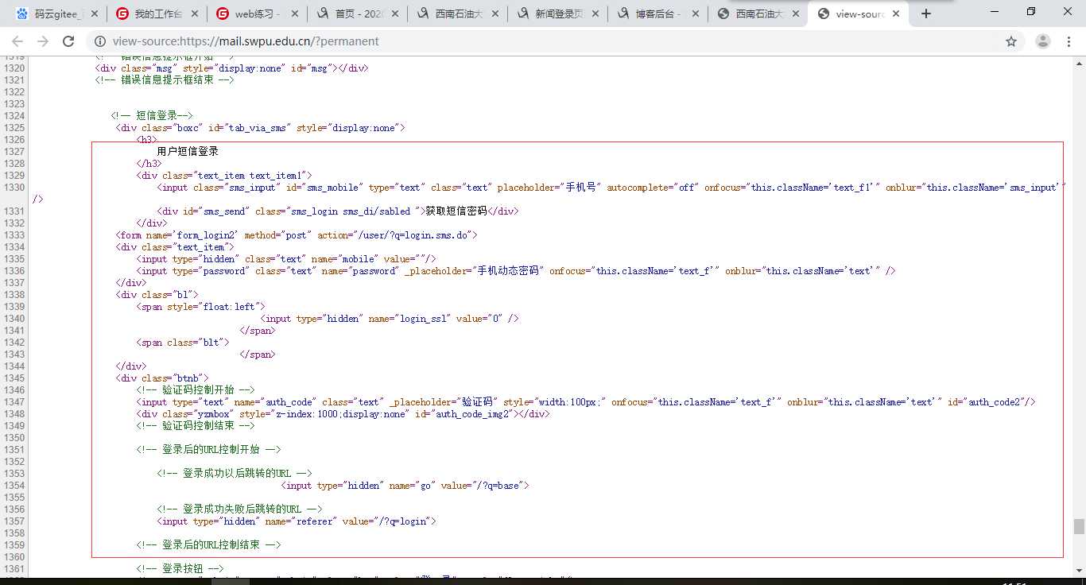The image size is (1086, 585).
Task: Click the "referer" name value
Action: pyautogui.click(x=313, y=521)
